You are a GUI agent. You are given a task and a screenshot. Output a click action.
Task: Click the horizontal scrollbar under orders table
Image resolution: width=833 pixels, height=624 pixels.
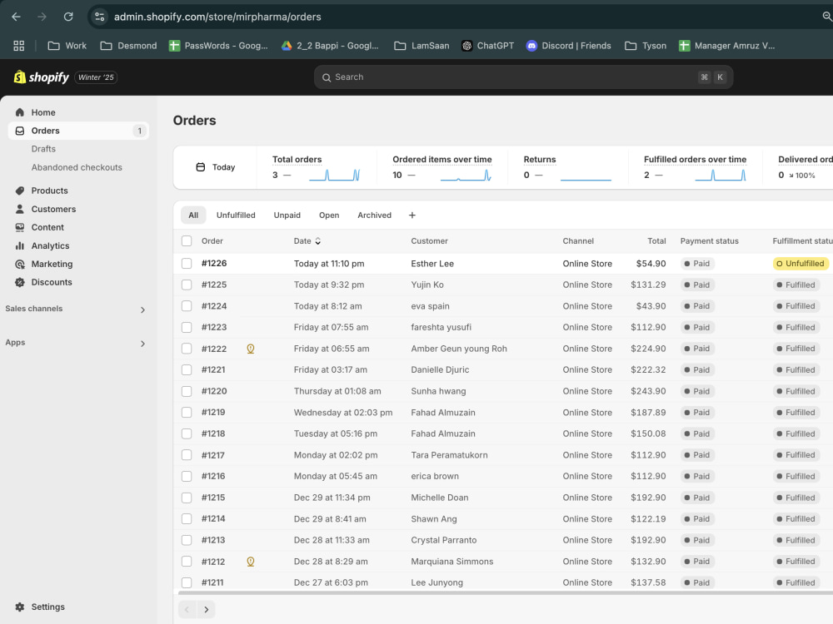pos(505,593)
